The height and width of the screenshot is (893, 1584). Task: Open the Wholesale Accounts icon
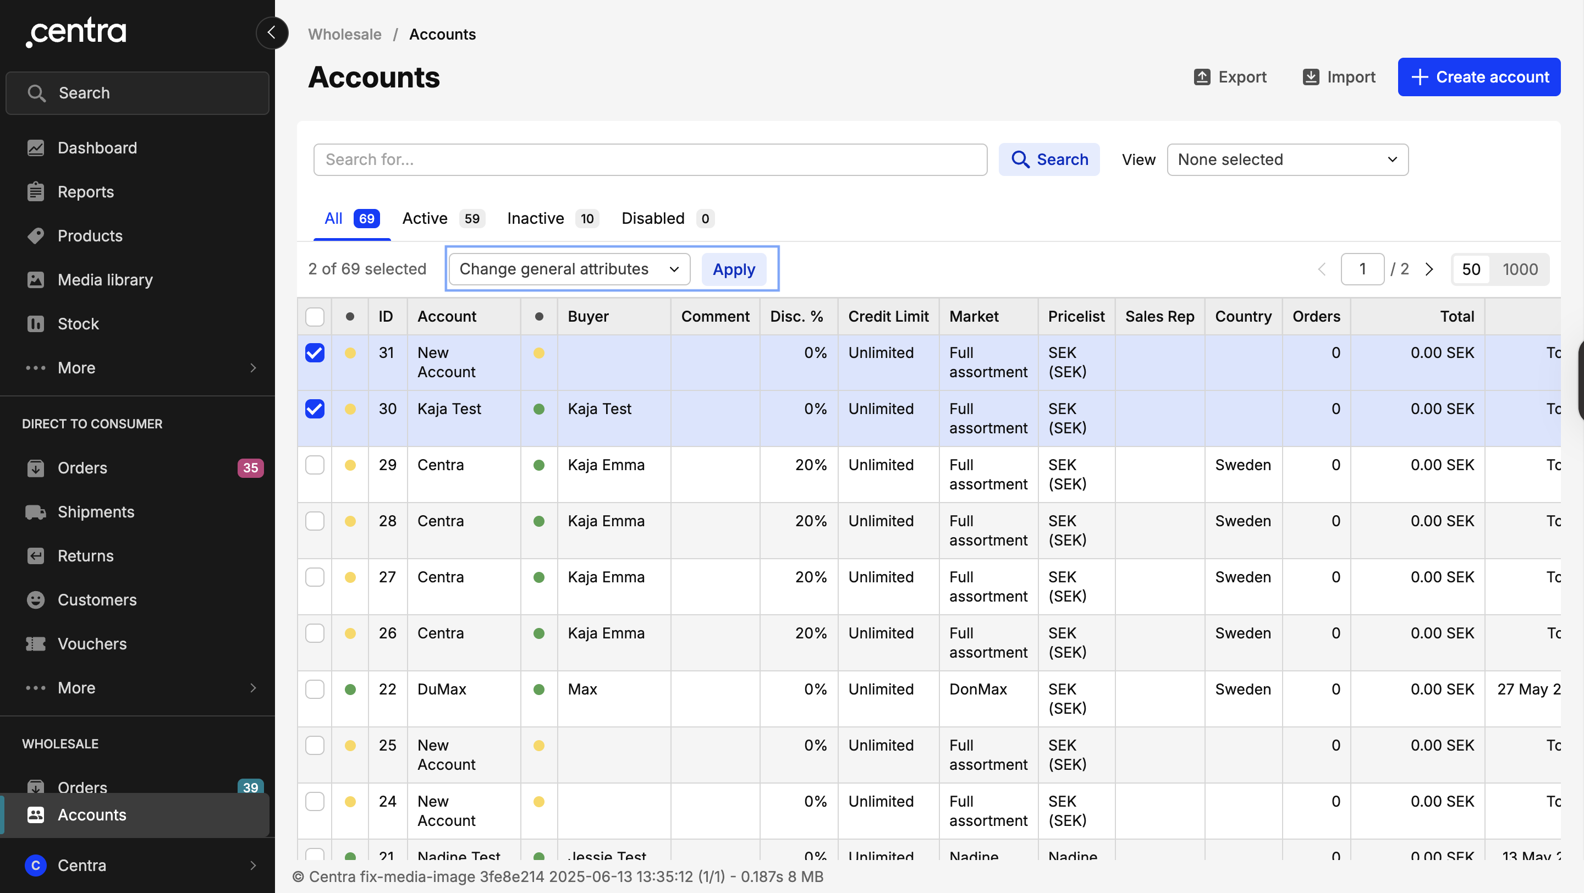click(36, 814)
